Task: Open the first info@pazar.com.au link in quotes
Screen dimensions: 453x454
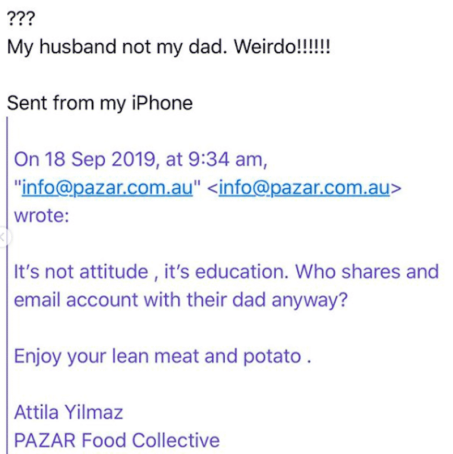Action: point(108,188)
